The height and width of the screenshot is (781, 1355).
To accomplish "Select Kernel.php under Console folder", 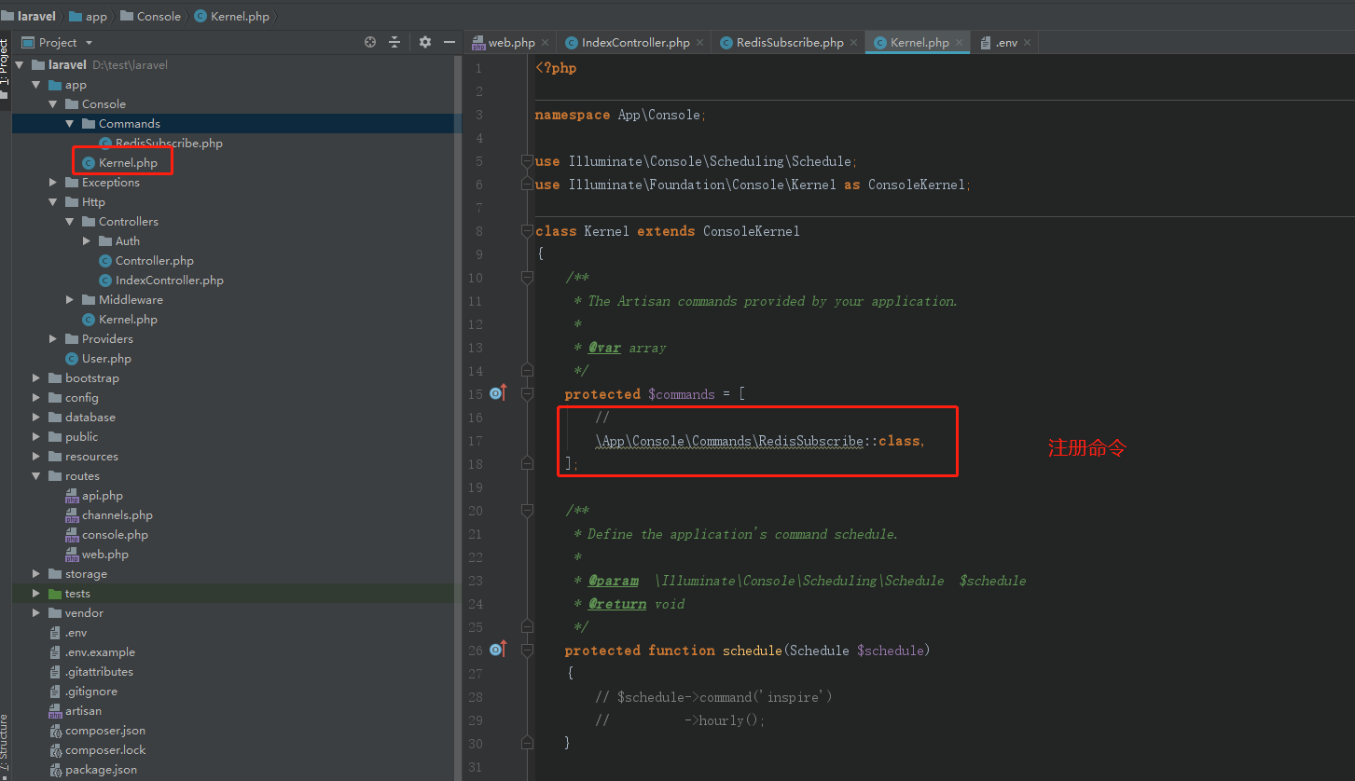I will pos(128,163).
